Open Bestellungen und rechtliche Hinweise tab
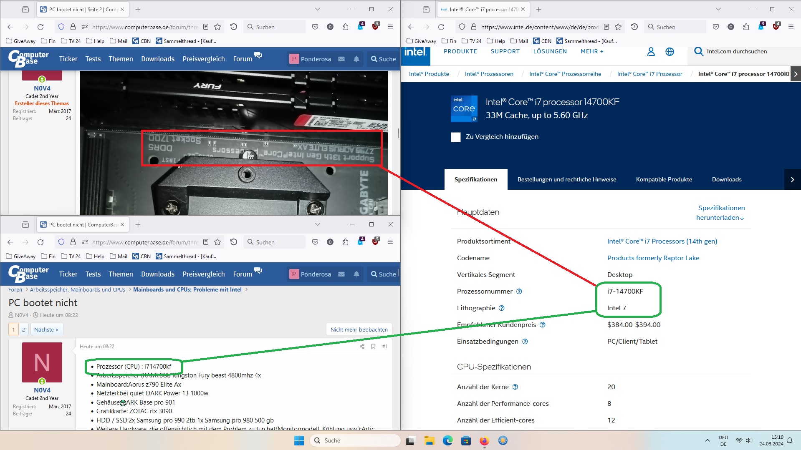 click(x=567, y=180)
